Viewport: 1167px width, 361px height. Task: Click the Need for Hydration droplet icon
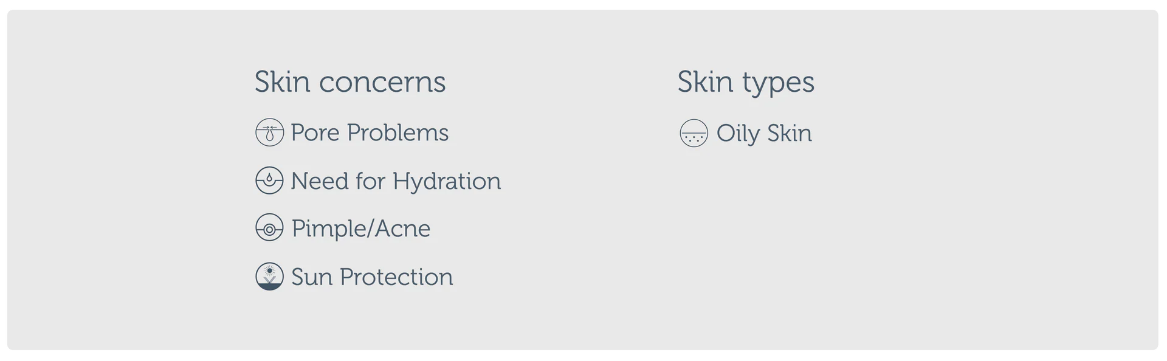coord(269,180)
